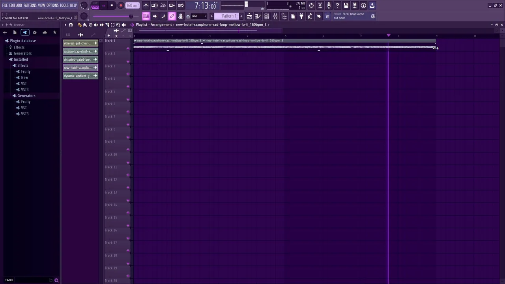Screen dimensions: 505x284
Task: Open the Browser view icon
Action: tap(284, 16)
